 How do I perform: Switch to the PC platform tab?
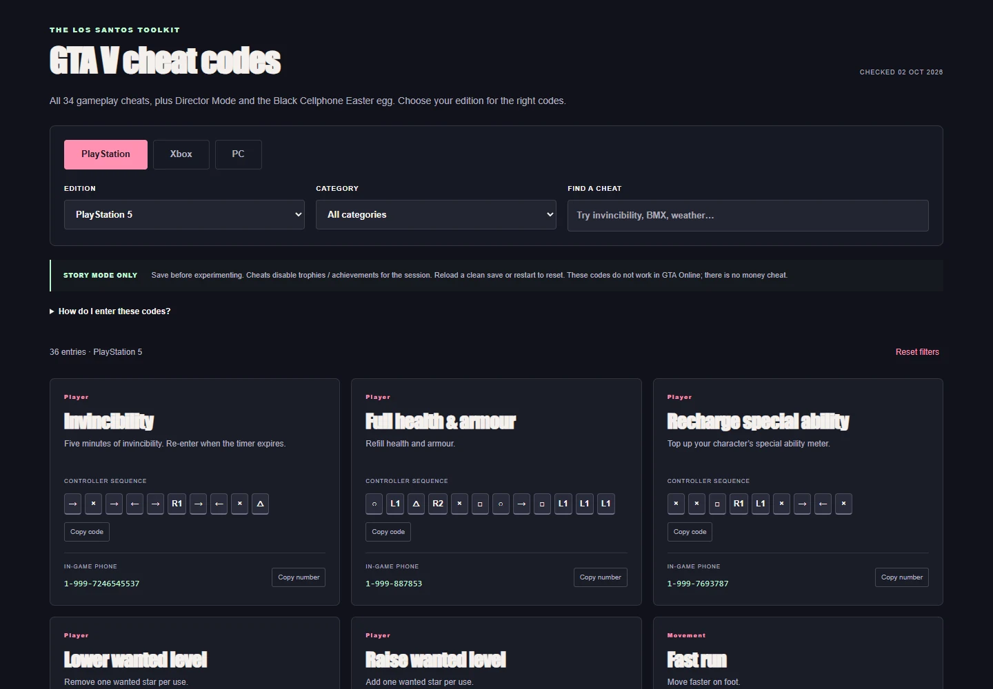click(x=238, y=154)
